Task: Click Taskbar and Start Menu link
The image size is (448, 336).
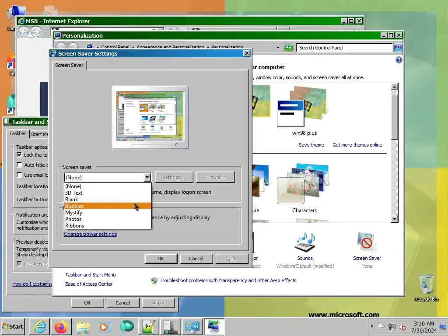Action: (90, 275)
